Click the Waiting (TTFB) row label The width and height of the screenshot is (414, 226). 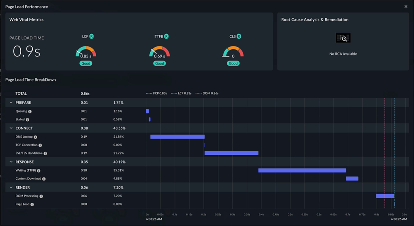click(26, 171)
